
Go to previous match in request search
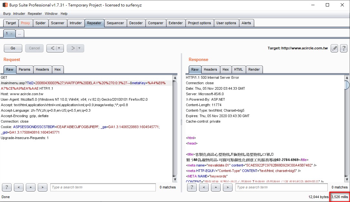coord(19,187)
